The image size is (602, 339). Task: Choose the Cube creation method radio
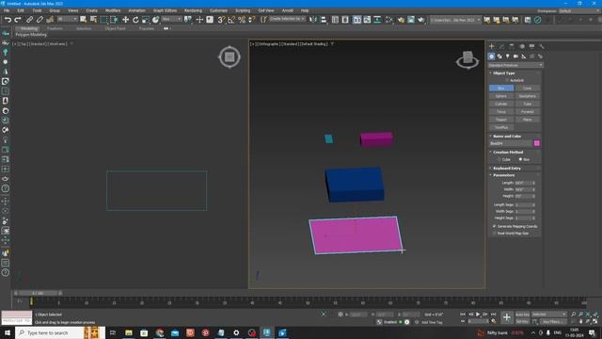[x=499, y=159]
